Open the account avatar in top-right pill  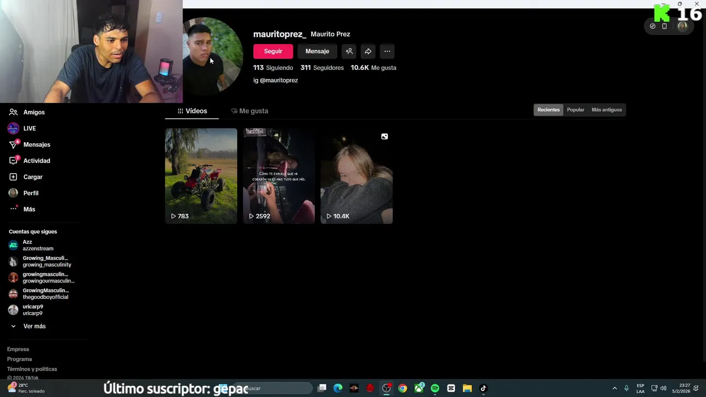click(682, 26)
